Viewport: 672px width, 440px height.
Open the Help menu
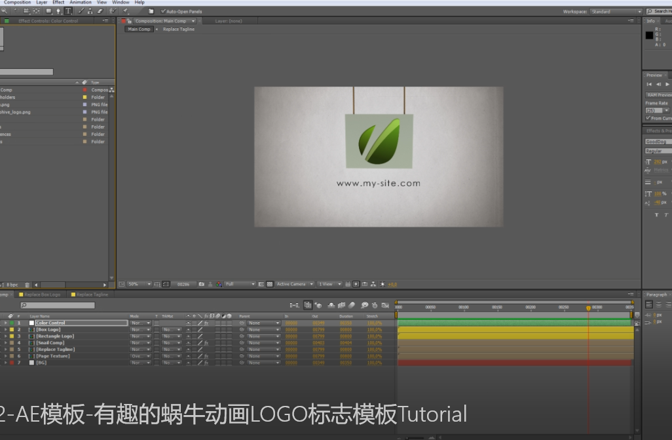point(140,2)
